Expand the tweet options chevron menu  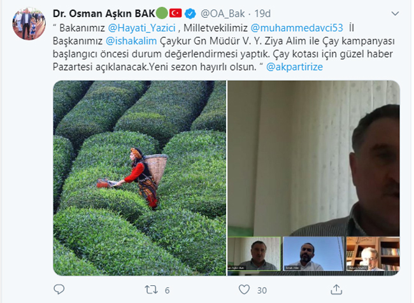coord(395,13)
